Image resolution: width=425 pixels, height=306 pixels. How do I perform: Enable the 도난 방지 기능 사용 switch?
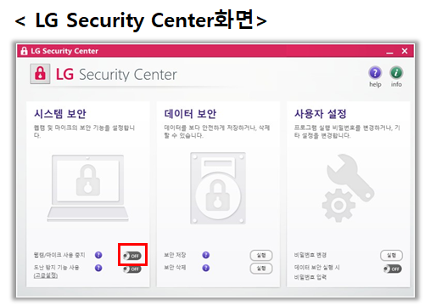point(132,269)
